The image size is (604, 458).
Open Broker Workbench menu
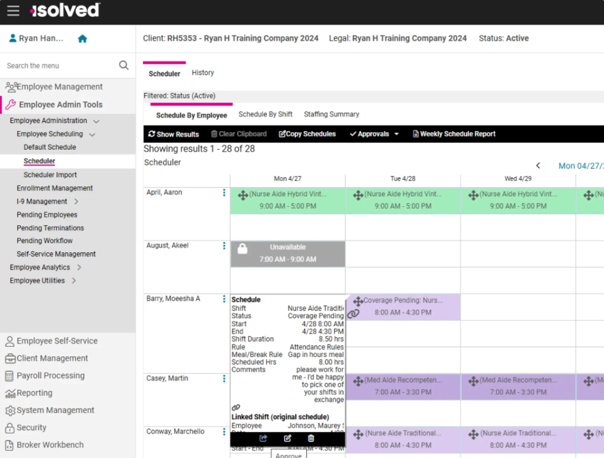(x=44, y=445)
